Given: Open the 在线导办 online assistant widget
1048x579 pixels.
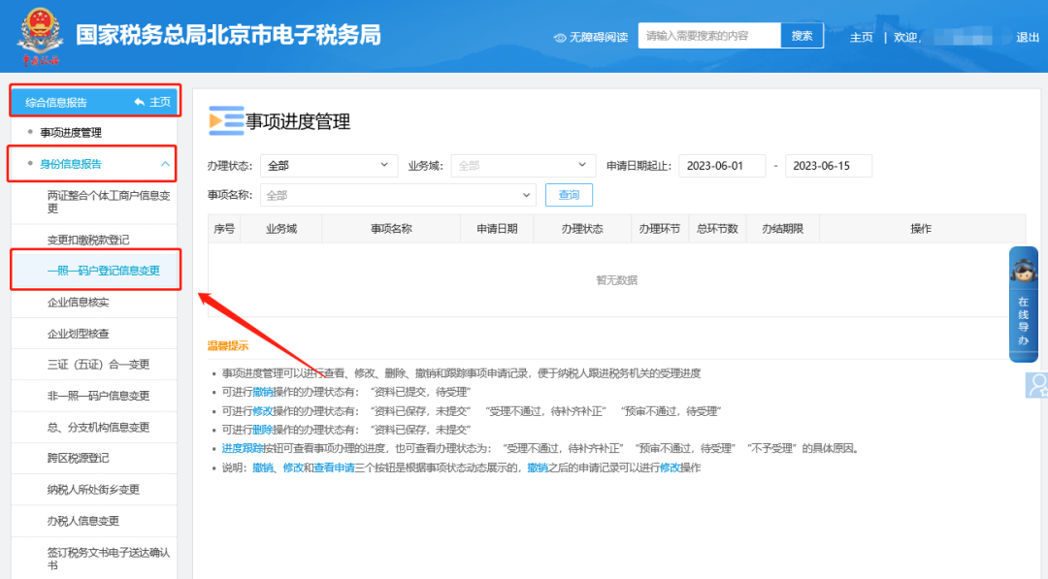Looking at the screenshot, I should coord(1023,305).
